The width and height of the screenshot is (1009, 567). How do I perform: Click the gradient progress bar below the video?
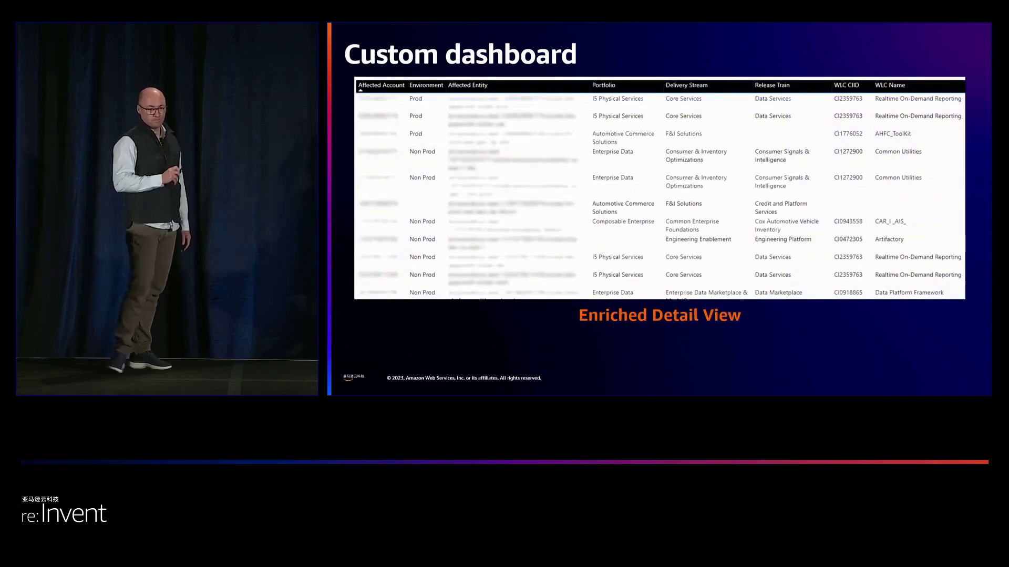[504, 462]
